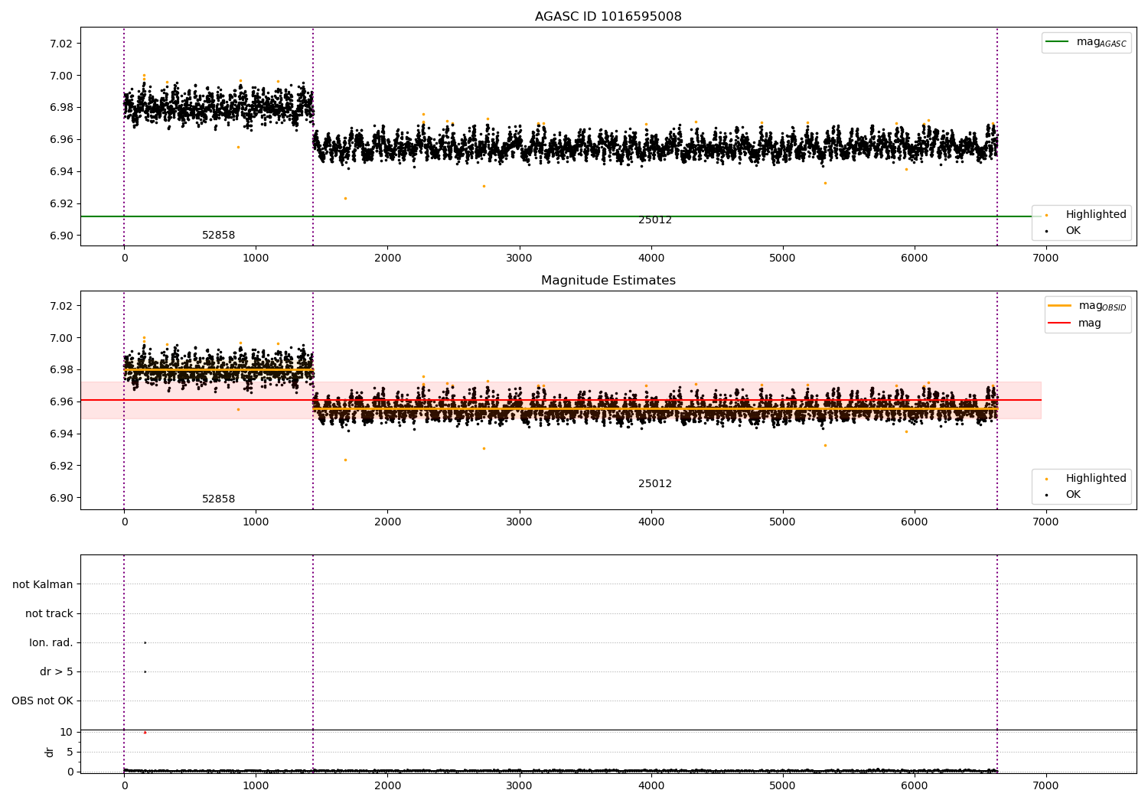This screenshot has height=803, width=1148.
Task: Click the OBSID label '25012' in top plot
Action: tap(655, 220)
